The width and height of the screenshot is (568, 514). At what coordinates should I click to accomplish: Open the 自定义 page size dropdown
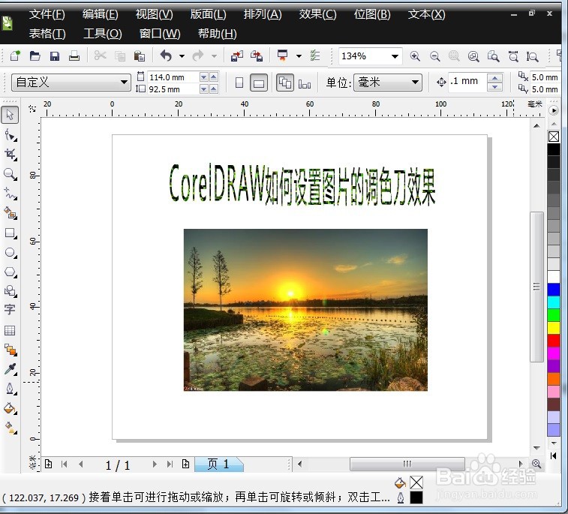click(x=124, y=83)
